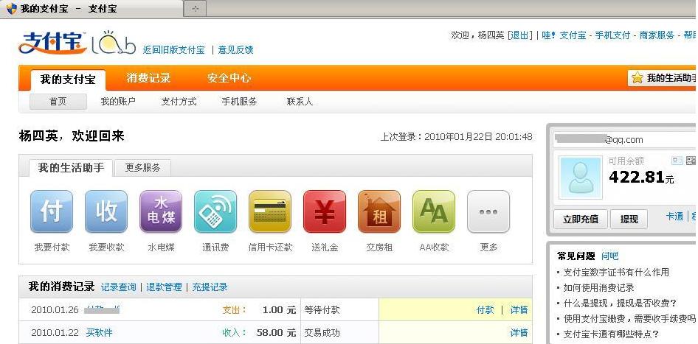Image resolution: width=698 pixels, height=344 pixels.
Task: Click the 交易成功 status text
Action: 322,332
